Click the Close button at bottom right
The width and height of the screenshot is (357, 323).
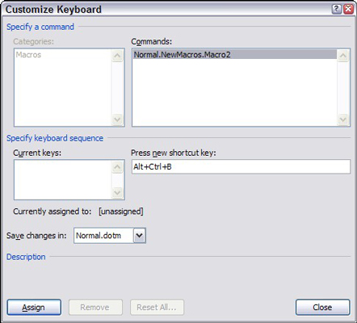(x=322, y=307)
